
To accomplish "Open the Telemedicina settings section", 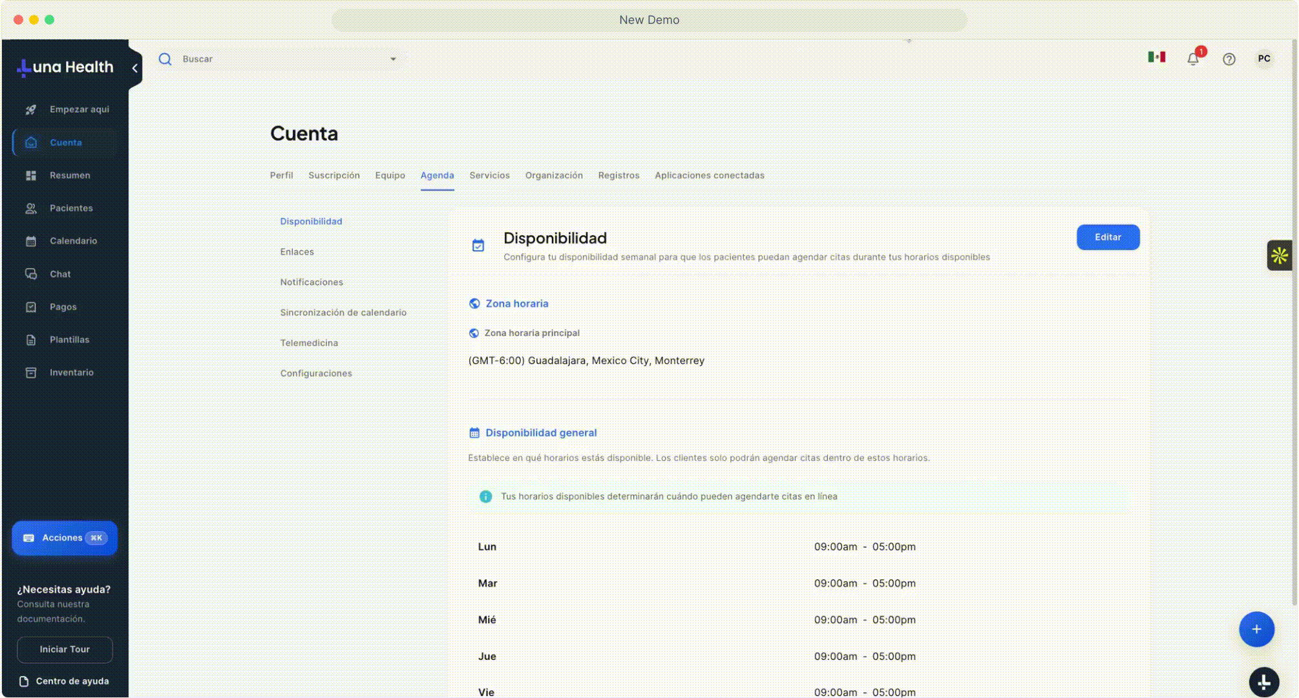I will click(x=309, y=343).
